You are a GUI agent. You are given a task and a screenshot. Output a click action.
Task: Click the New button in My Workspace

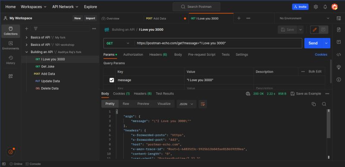point(78,18)
